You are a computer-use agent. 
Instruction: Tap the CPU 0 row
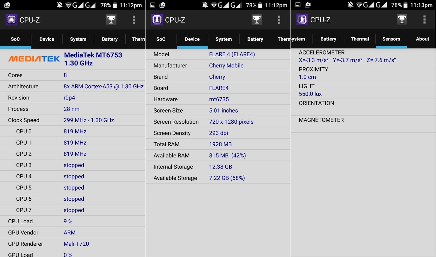point(72,131)
